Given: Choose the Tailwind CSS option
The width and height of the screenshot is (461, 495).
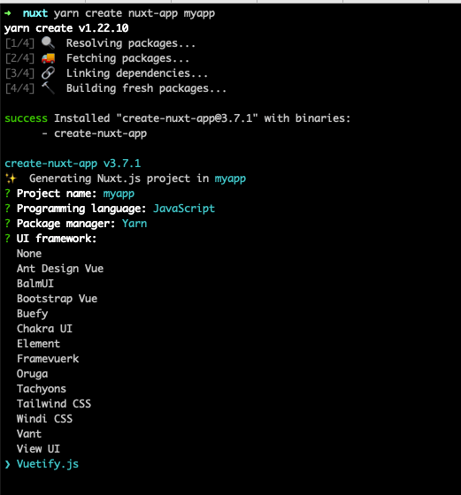Looking at the screenshot, I should pyautogui.click(x=54, y=404).
